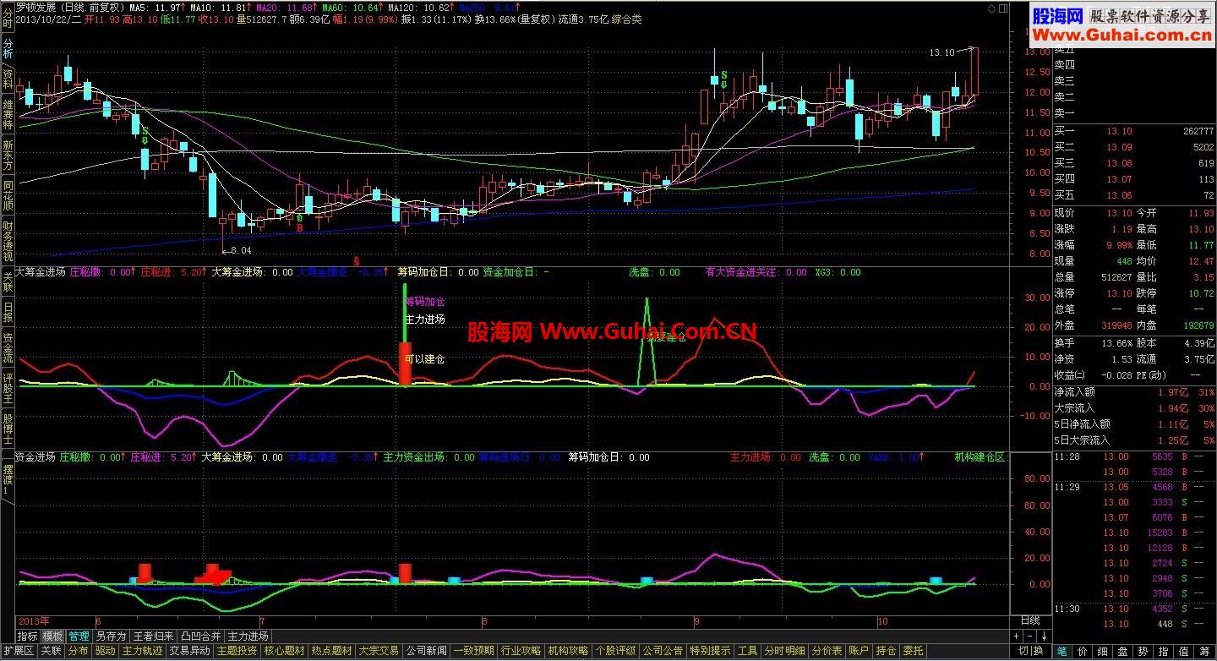Open the 主题投资 tab

coord(237,651)
